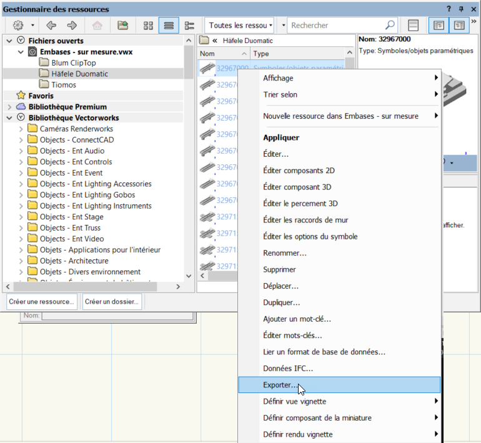481x443 pixels.
Task: Click the search magnifier icon
Action: tap(390, 25)
